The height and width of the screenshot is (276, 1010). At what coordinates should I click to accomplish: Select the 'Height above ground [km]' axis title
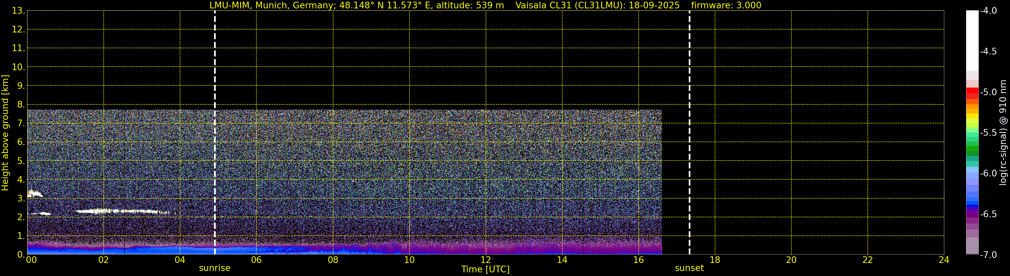[x=5, y=133]
